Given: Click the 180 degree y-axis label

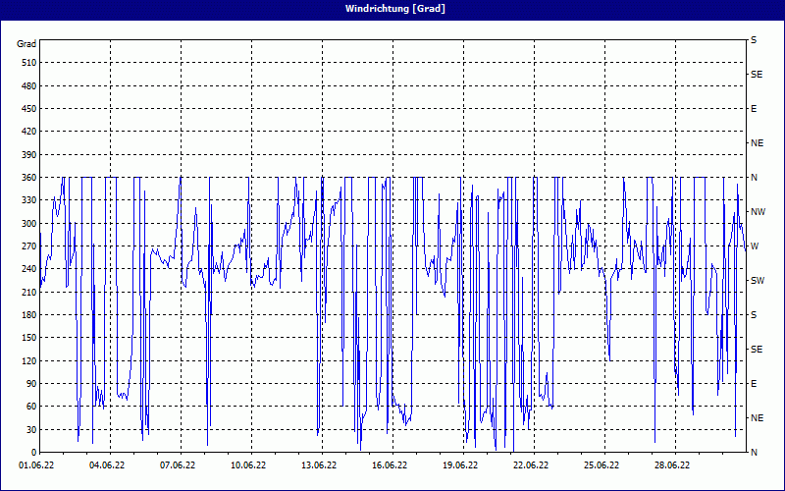Looking at the screenshot, I should (x=27, y=315).
